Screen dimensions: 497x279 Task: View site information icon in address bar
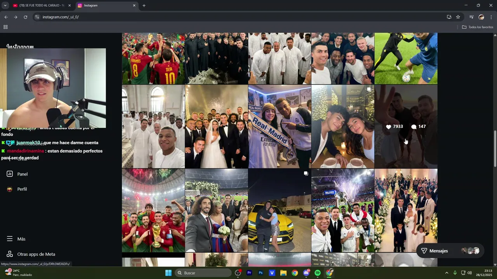tap(37, 17)
